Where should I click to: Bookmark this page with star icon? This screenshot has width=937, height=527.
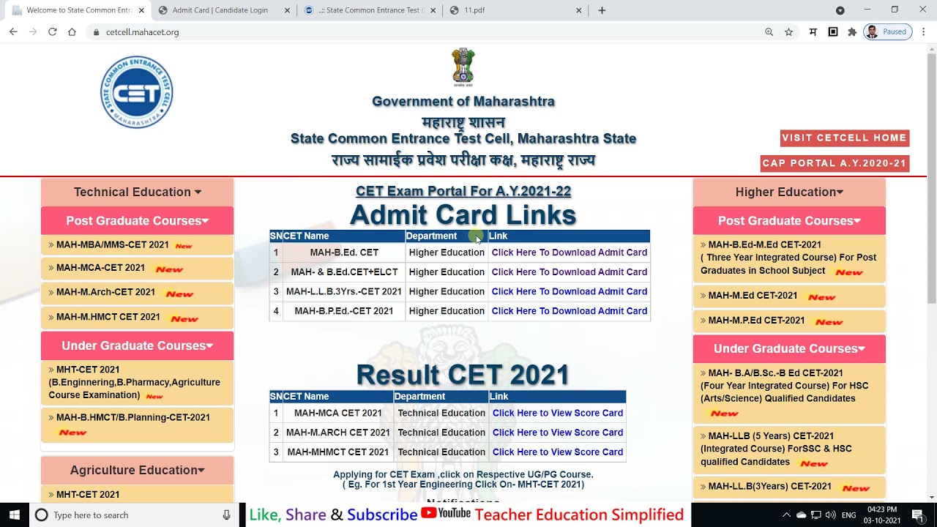788,32
